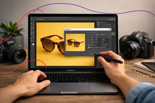Image resolution: width=155 pixels, height=103 pixels.
Task: Close the Image Size dialog with its X
Action: coord(110,29)
